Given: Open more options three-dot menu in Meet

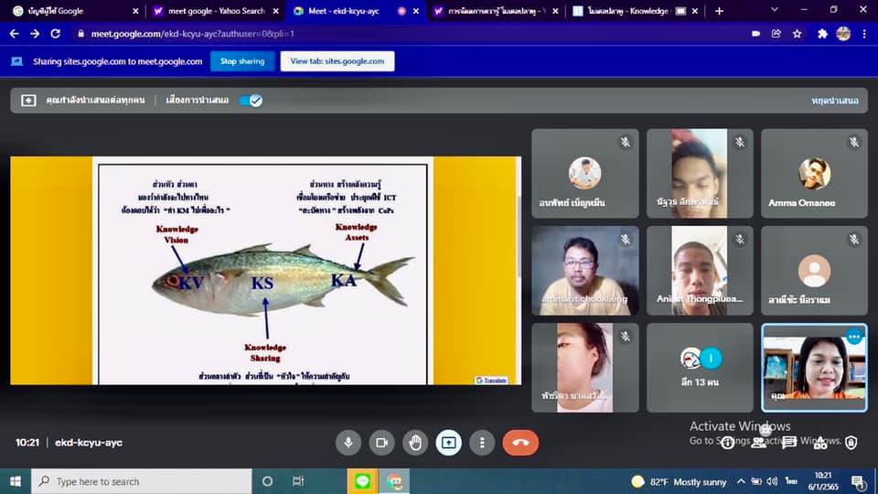Looking at the screenshot, I should pos(482,443).
